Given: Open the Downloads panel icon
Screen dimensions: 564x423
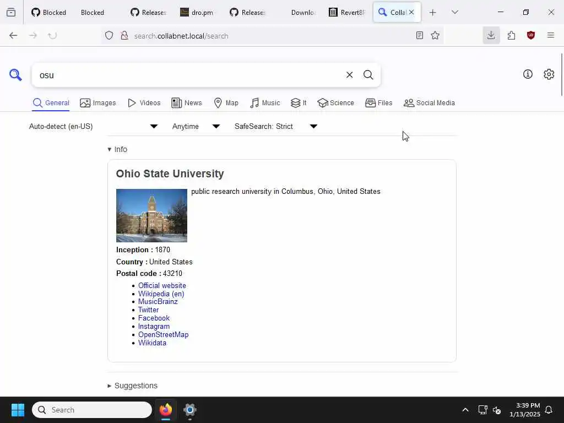Looking at the screenshot, I should pyautogui.click(x=491, y=35).
